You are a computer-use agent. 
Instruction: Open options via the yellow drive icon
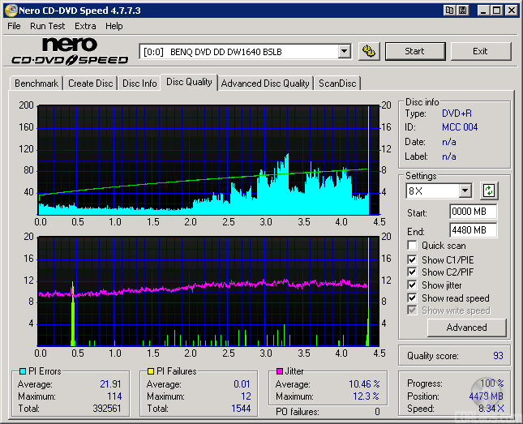point(369,51)
